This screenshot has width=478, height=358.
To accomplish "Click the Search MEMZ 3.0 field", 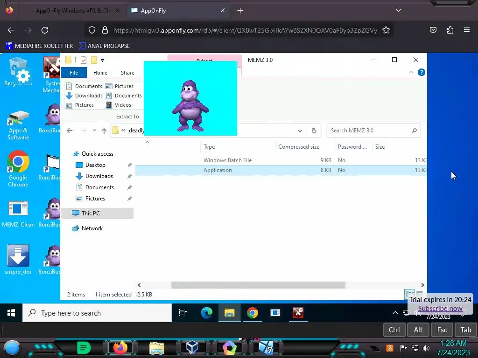I will click(373, 131).
